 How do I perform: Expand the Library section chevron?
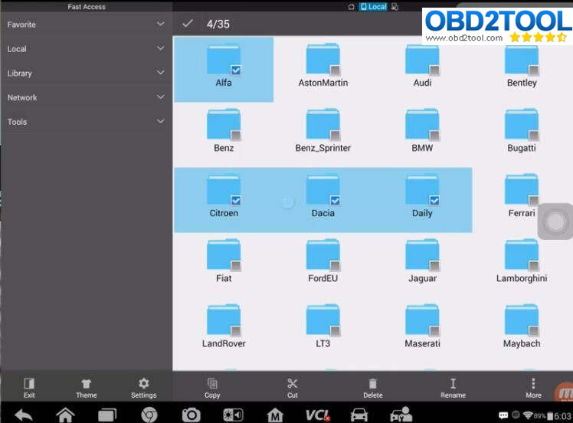[160, 73]
